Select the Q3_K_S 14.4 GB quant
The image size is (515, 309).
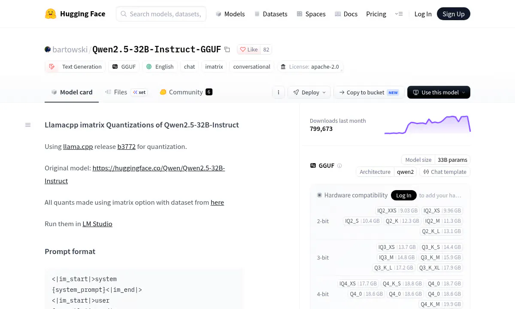click(441, 247)
